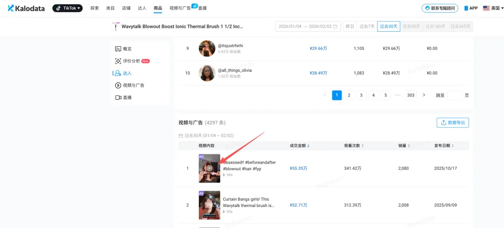Image resolution: width=504 pixels, height=228 pixels.
Task: Click the pagination ellipsis
Action: tap(398, 95)
